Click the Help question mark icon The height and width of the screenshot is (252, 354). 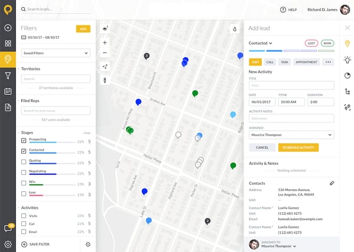point(283,9)
